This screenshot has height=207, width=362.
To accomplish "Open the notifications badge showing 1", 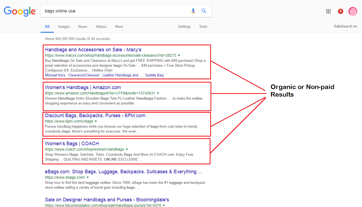I will pyautogui.click(x=340, y=11).
